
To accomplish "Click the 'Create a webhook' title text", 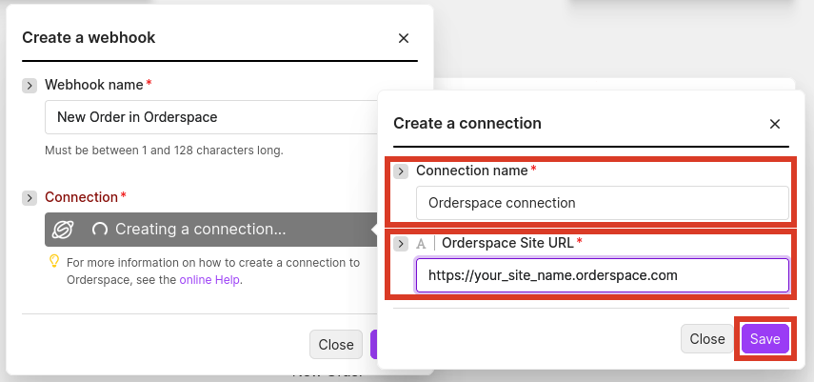I will tap(89, 37).
